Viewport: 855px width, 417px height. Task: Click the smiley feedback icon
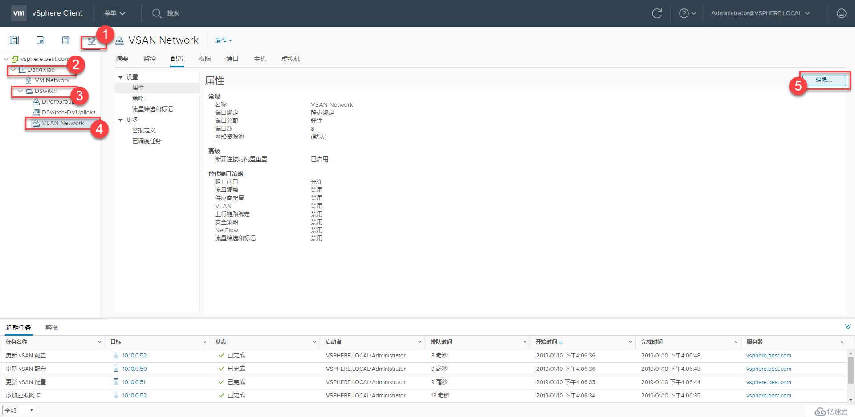[x=841, y=13]
